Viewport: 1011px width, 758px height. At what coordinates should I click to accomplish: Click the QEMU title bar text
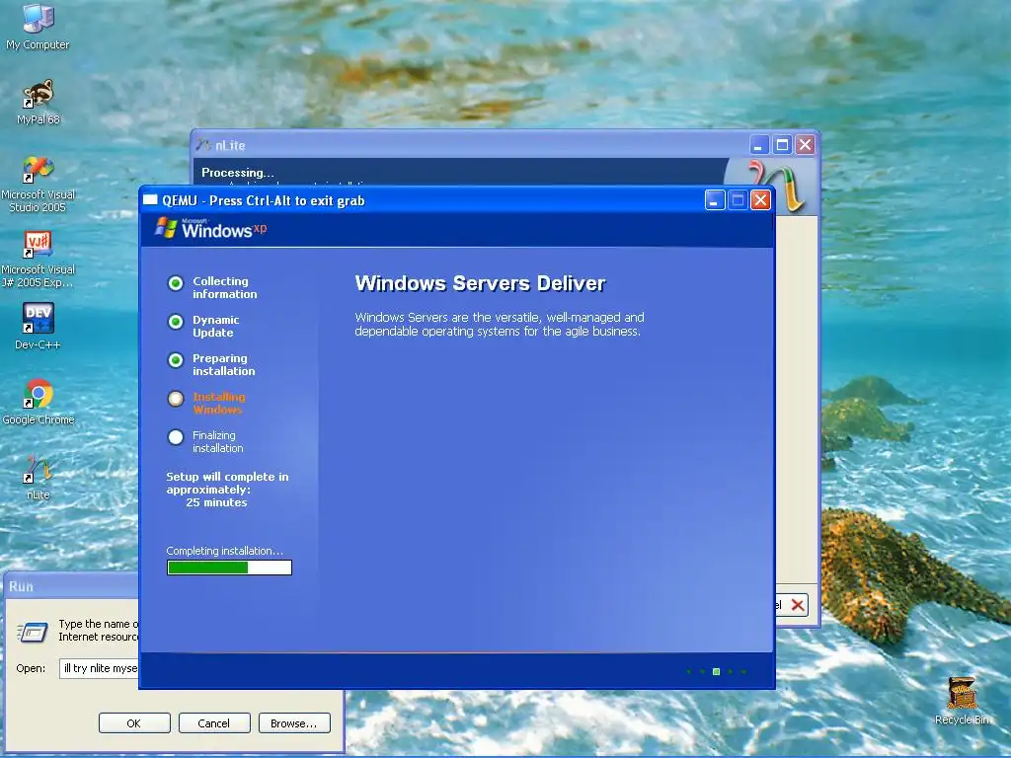[x=263, y=200]
